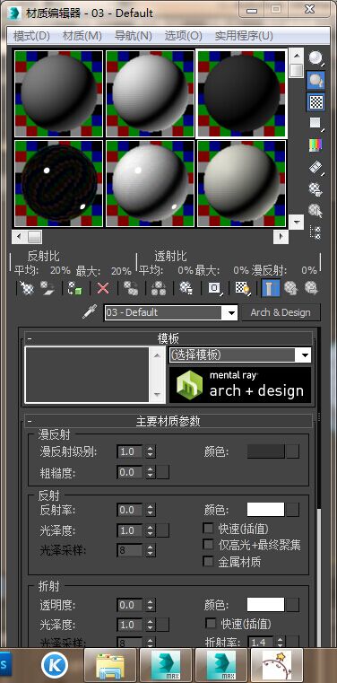Image resolution: width=337 pixels, height=683 pixels.
Task: Click Assign Material to Selection icon
Action: pyautogui.click(x=74, y=288)
